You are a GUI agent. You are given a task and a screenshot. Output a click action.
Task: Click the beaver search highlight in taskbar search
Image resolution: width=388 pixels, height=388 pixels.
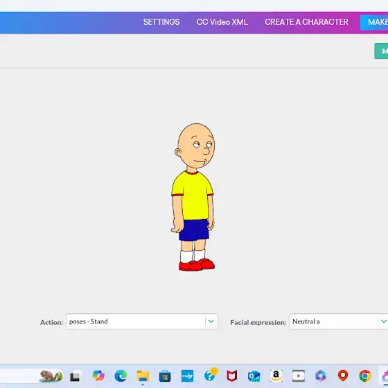[51, 376]
